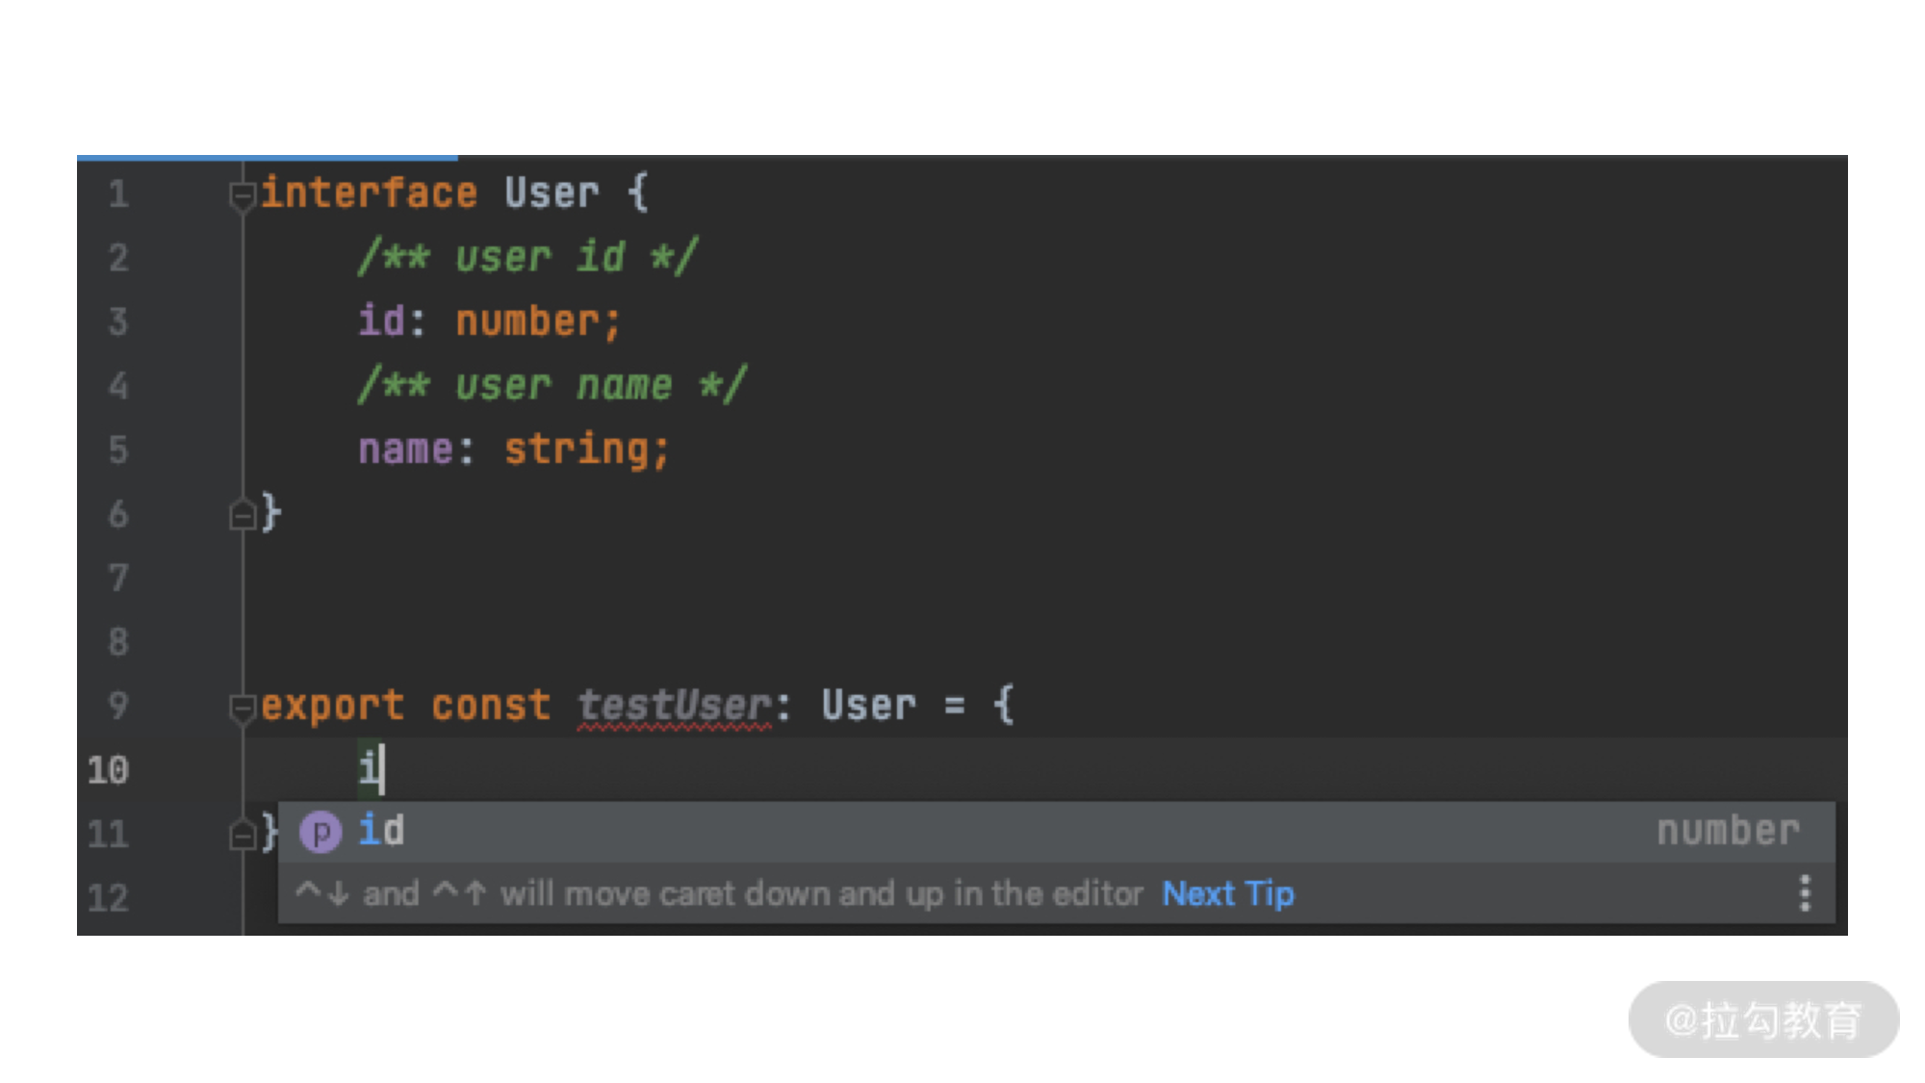Screen dimensions: 1925x1083
Task: Select the id completion suggestion
Action: [x=1056, y=832]
